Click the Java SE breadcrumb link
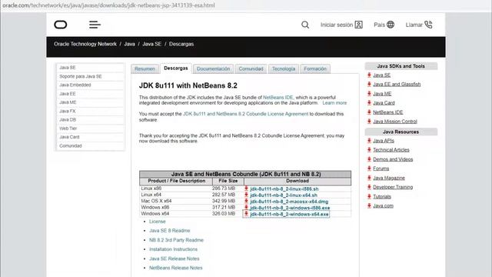This screenshot has width=492, height=277. 152,44
